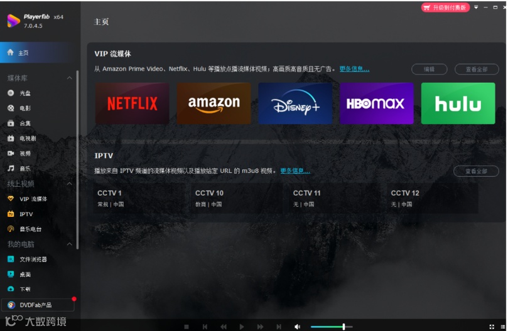Mute audio with the speaker icon
The image size is (508, 331).
pyautogui.click(x=297, y=327)
